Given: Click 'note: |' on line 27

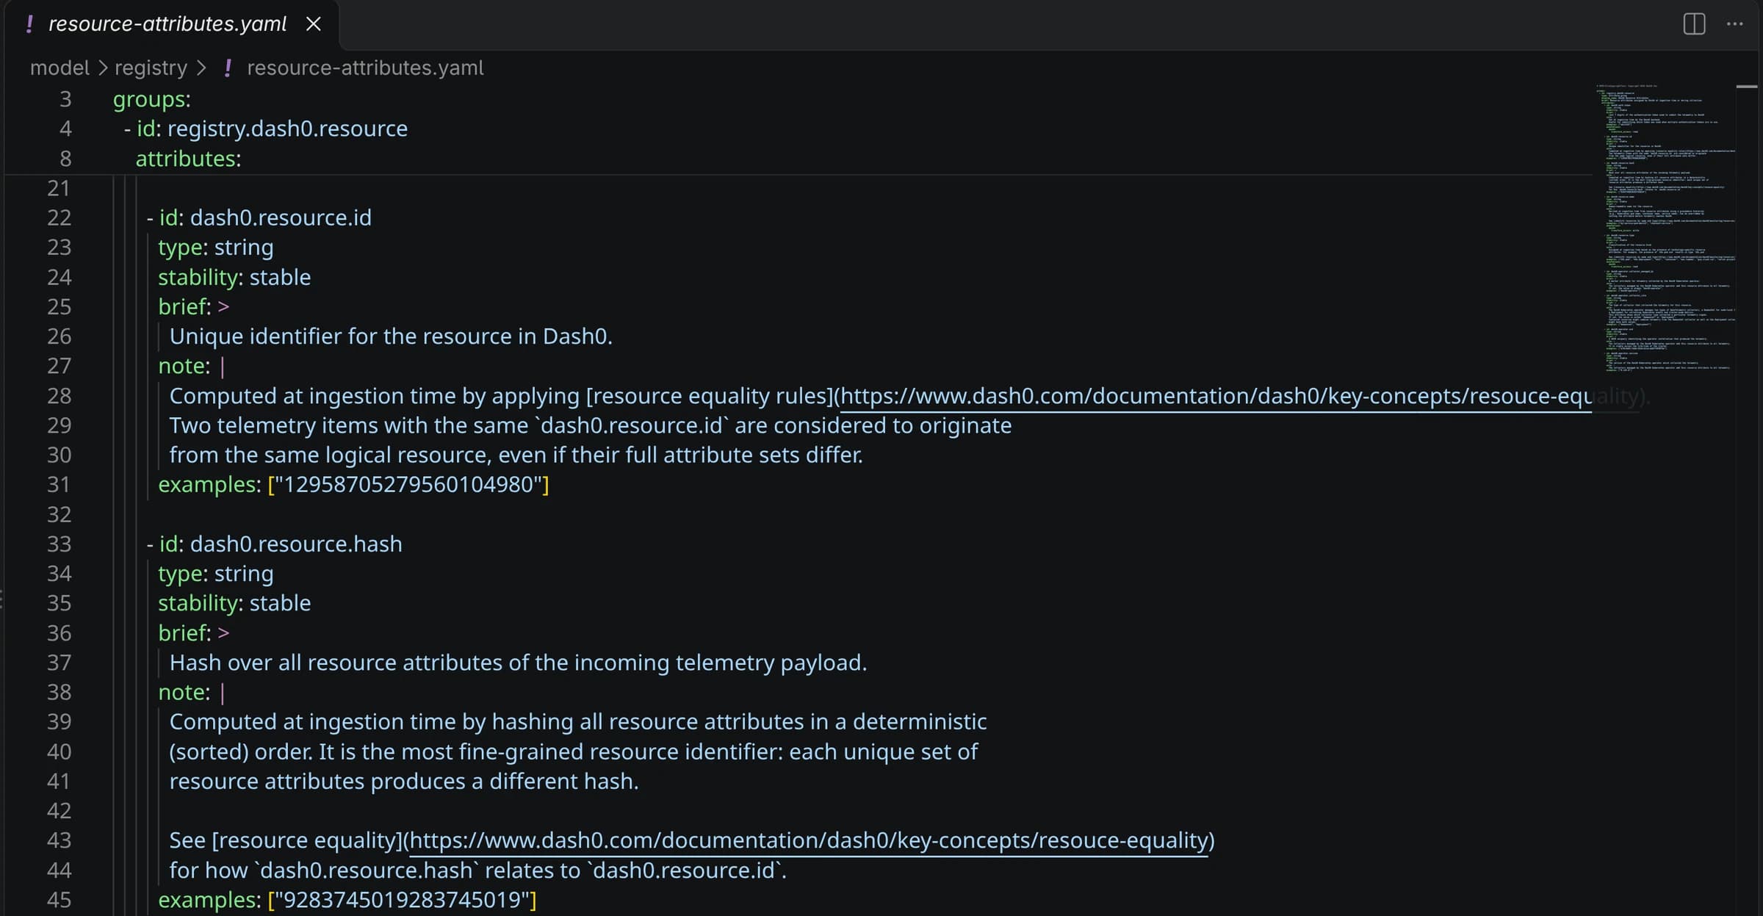Looking at the screenshot, I should tap(192, 367).
